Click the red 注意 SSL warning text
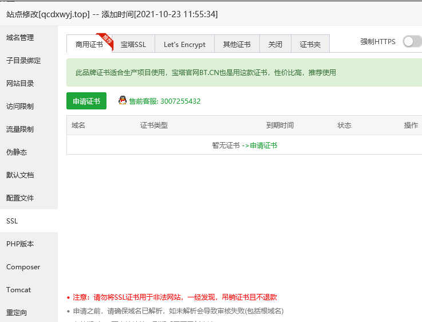Viewport: 422px width, 322px height. 175,297
